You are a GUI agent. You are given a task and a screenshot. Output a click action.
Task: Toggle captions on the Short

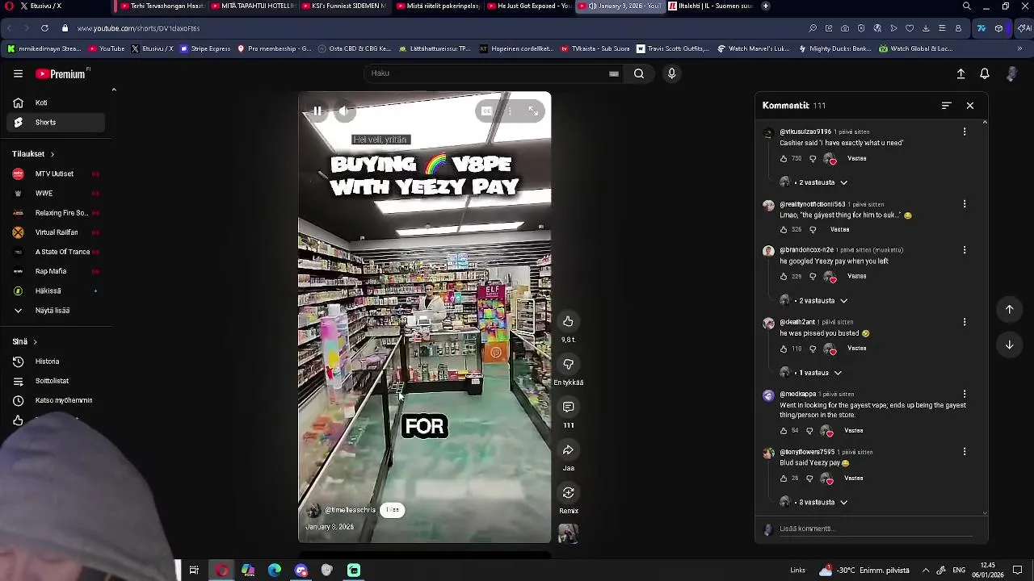coord(486,111)
